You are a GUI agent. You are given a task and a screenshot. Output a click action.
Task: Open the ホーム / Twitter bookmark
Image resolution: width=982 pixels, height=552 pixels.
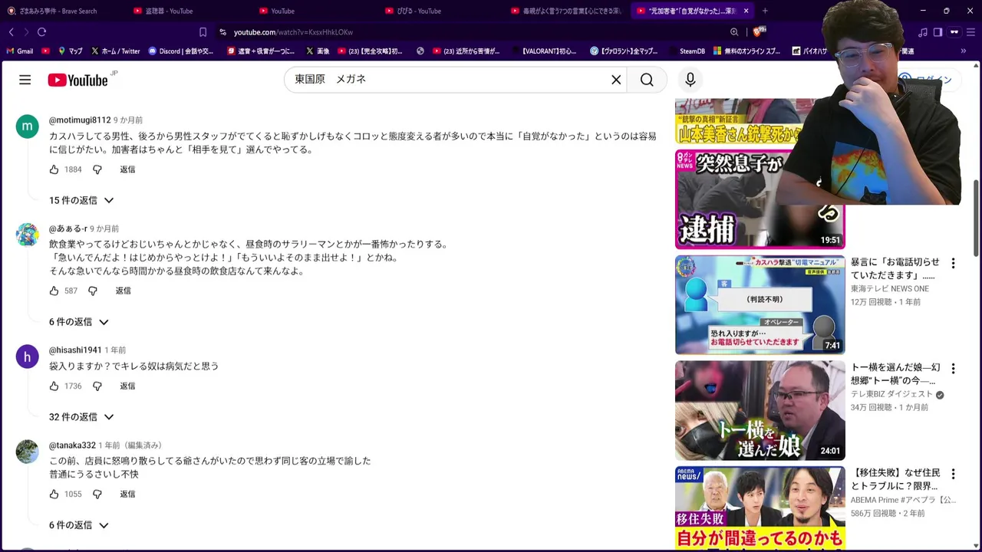[x=116, y=51]
